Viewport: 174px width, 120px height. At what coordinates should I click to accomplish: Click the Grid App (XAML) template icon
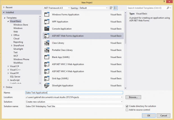point(47,78)
